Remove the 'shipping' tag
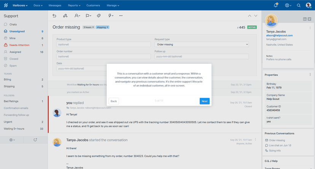 click(x=107, y=27)
